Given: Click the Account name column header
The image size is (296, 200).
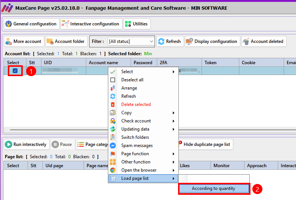Looking at the screenshot, I should click(108, 62).
